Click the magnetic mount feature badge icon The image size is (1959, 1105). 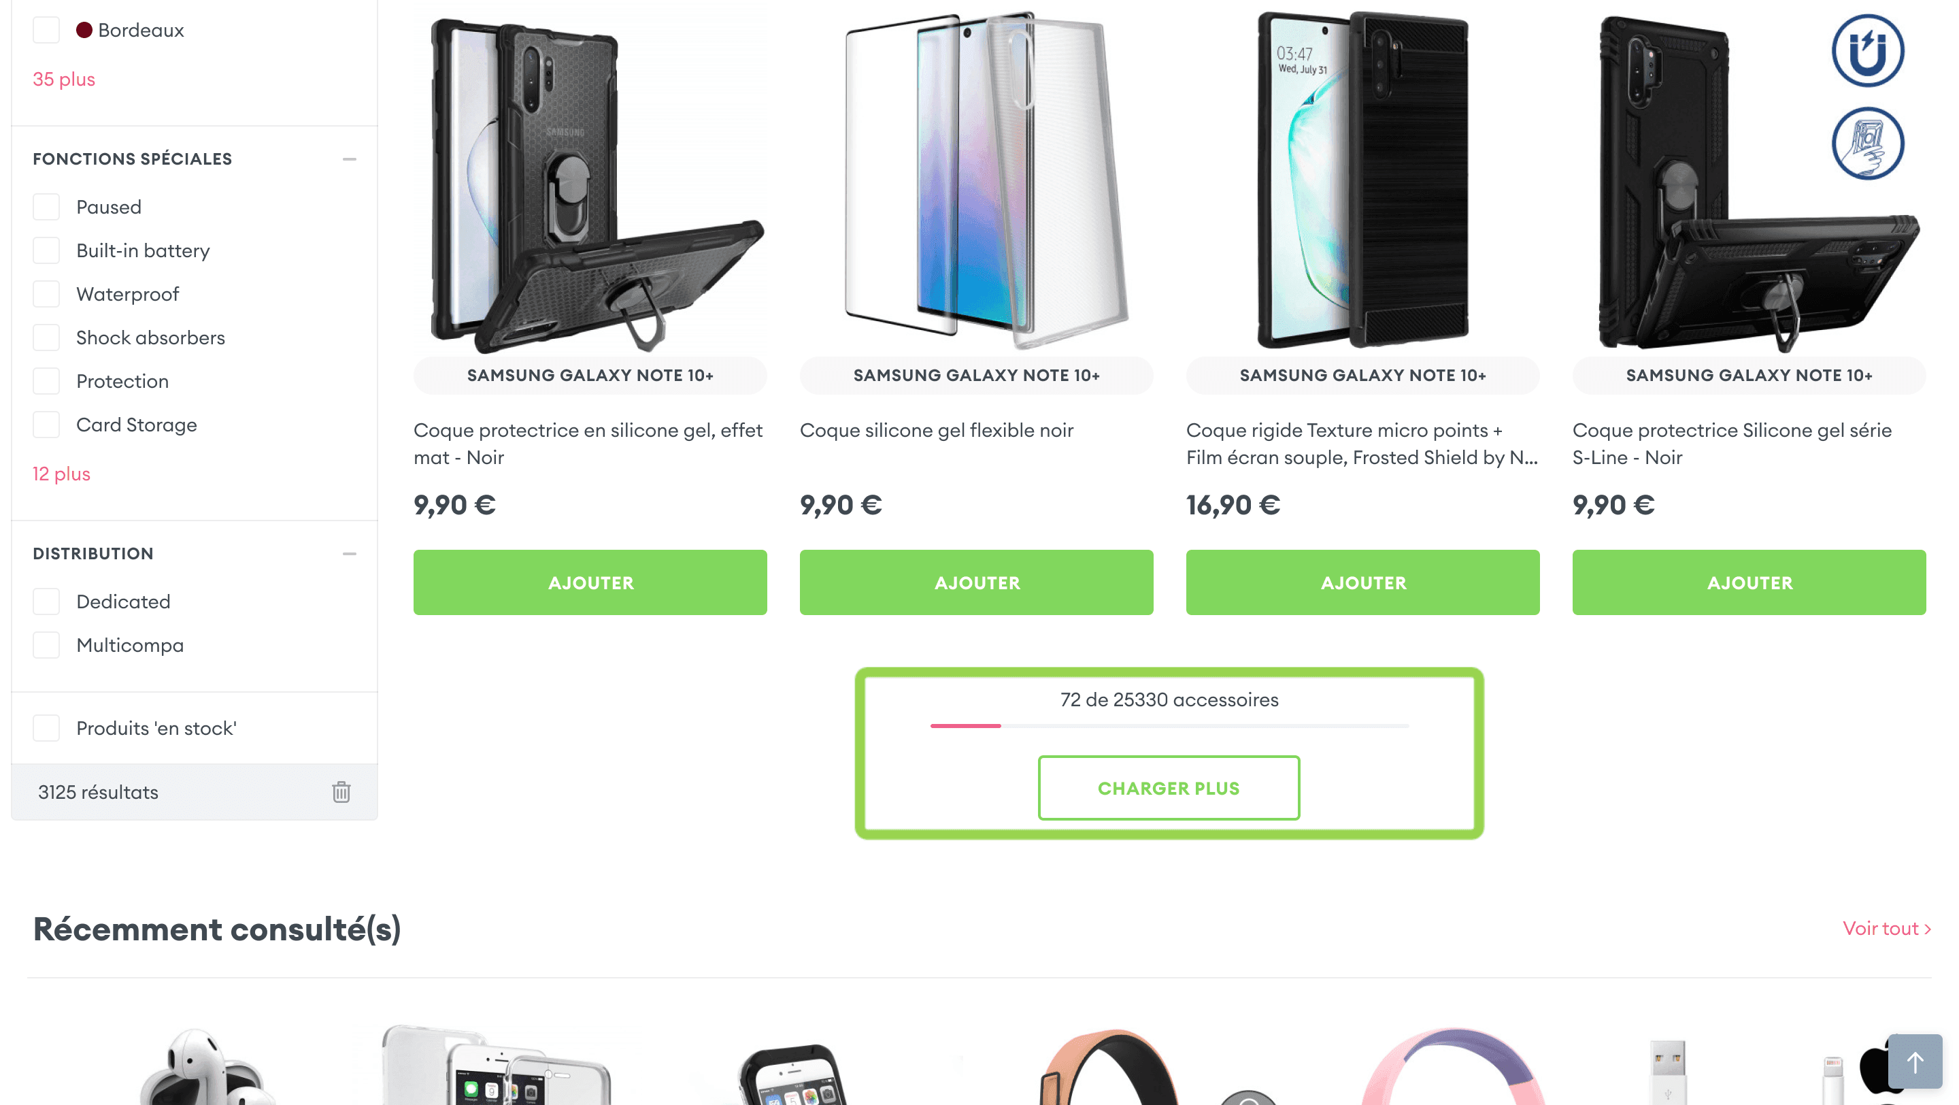(1867, 51)
